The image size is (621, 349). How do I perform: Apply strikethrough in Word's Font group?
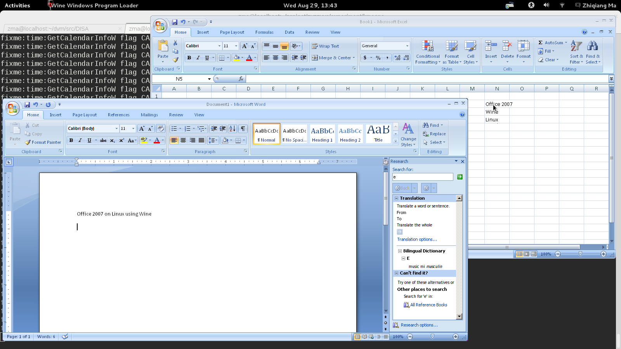pyautogui.click(x=103, y=140)
